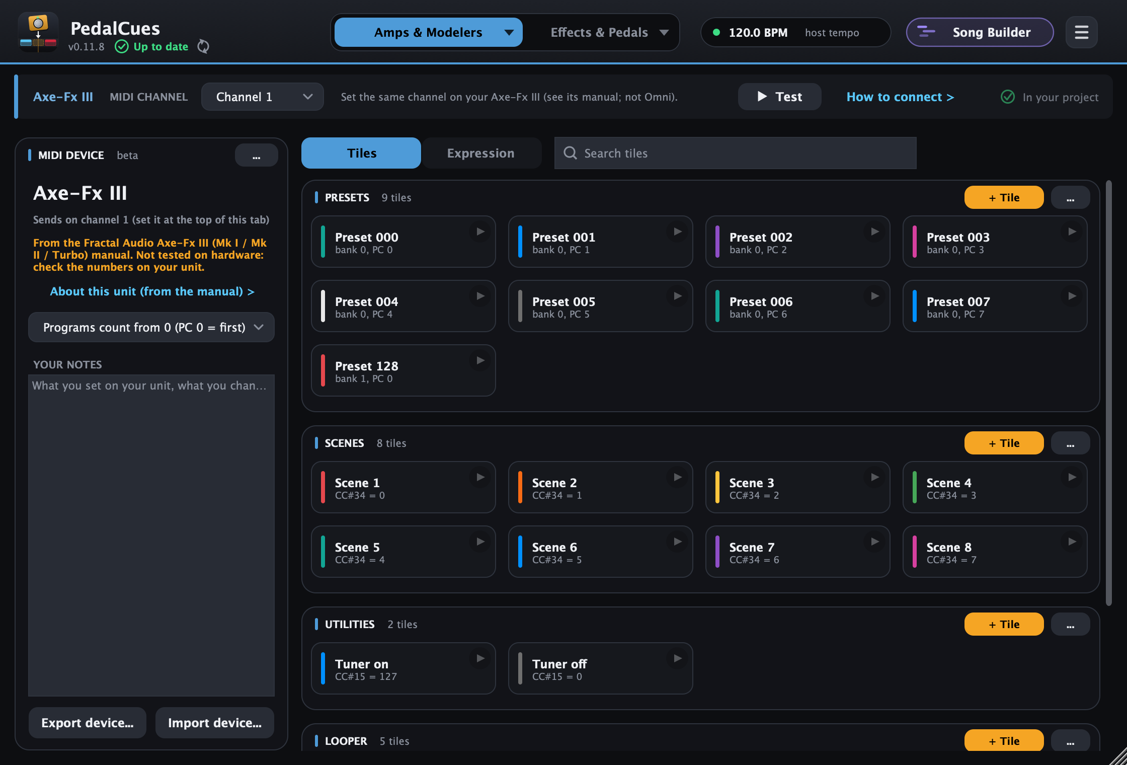The width and height of the screenshot is (1127, 765).
Task: Trigger the Preset 005 play icon
Action: click(677, 296)
